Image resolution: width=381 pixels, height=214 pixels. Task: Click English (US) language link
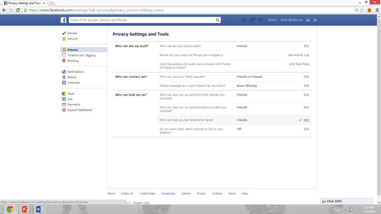(x=141, y=203)
